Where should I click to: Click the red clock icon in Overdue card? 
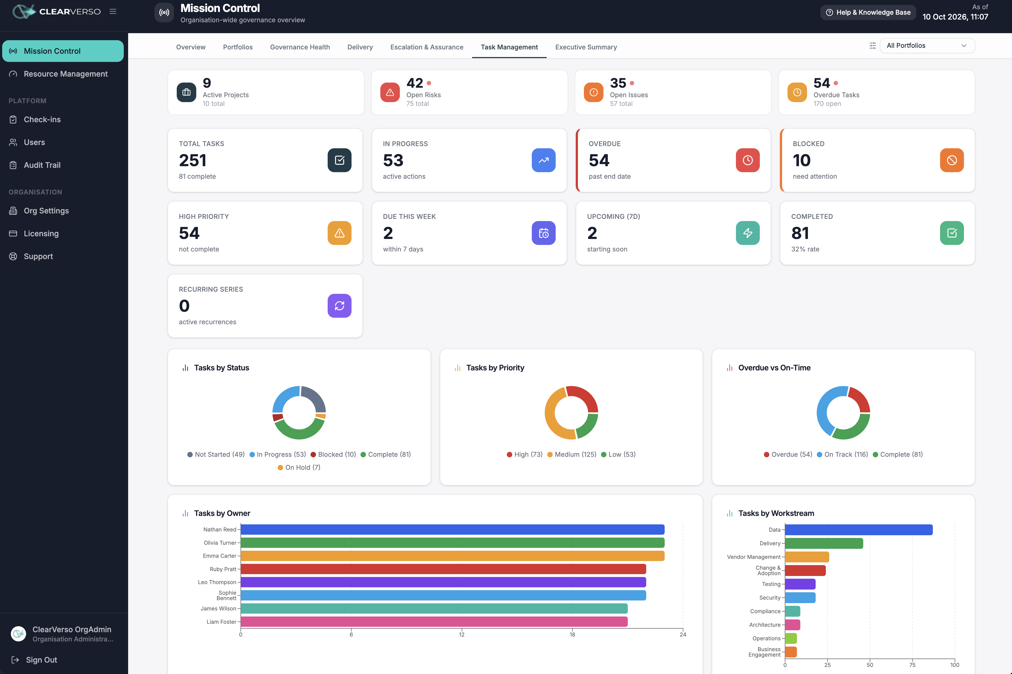coord(748,160)
